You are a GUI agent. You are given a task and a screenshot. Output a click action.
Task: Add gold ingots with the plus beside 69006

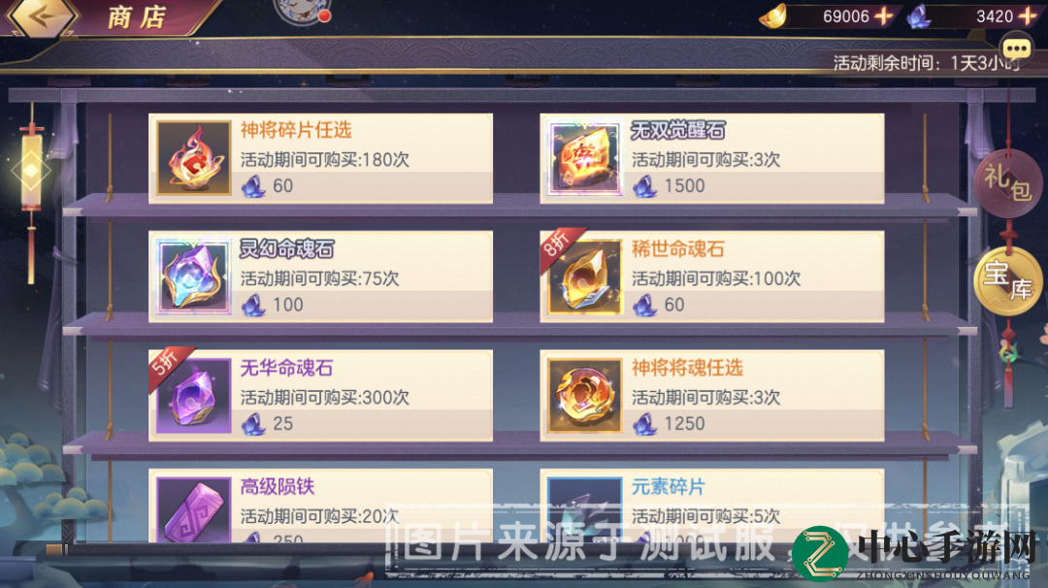coord(884,16)
